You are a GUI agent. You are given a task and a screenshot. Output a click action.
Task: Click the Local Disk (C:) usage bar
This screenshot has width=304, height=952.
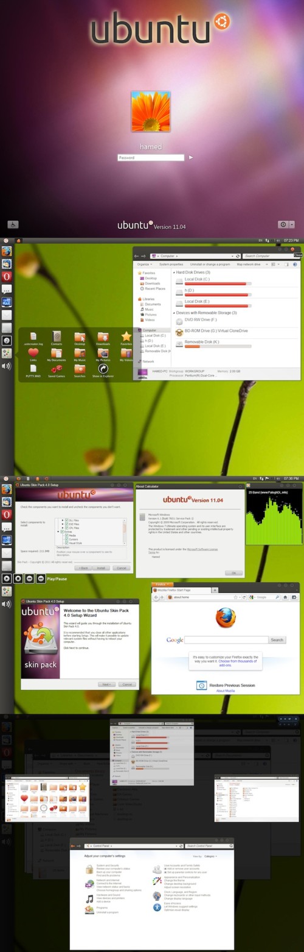[219, 283]
